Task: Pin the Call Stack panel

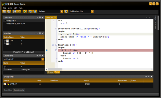Action: [40, 17]
